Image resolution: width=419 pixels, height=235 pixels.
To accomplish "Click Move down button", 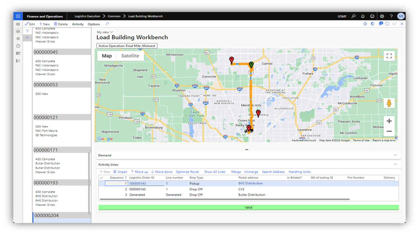I will (162, 172).
